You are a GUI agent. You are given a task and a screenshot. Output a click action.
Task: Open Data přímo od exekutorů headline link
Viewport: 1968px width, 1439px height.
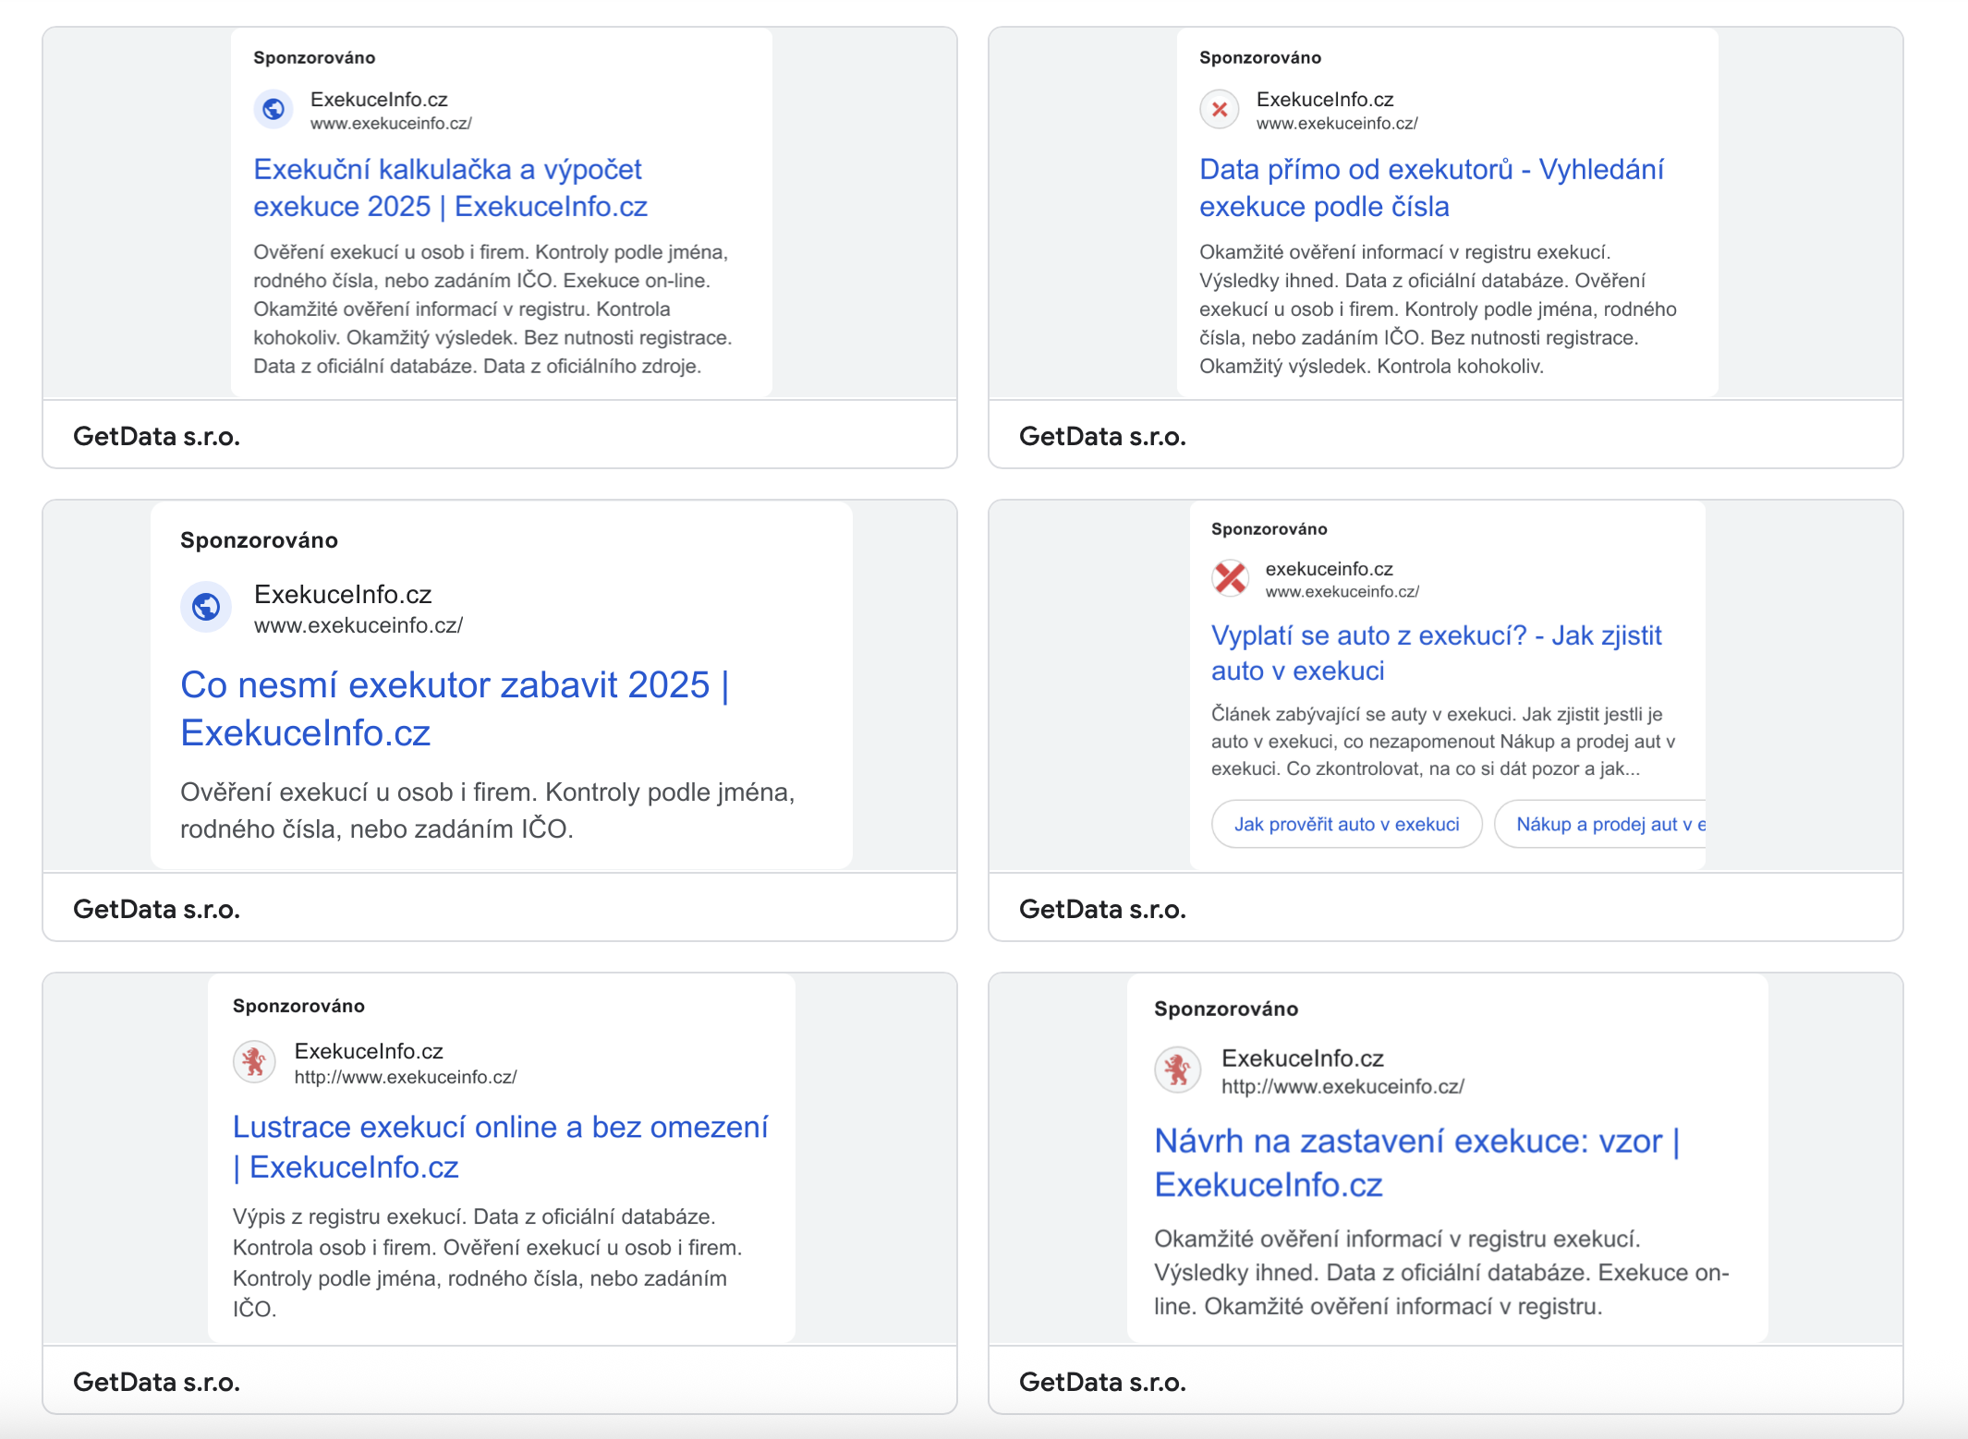tap(1431, 187)
